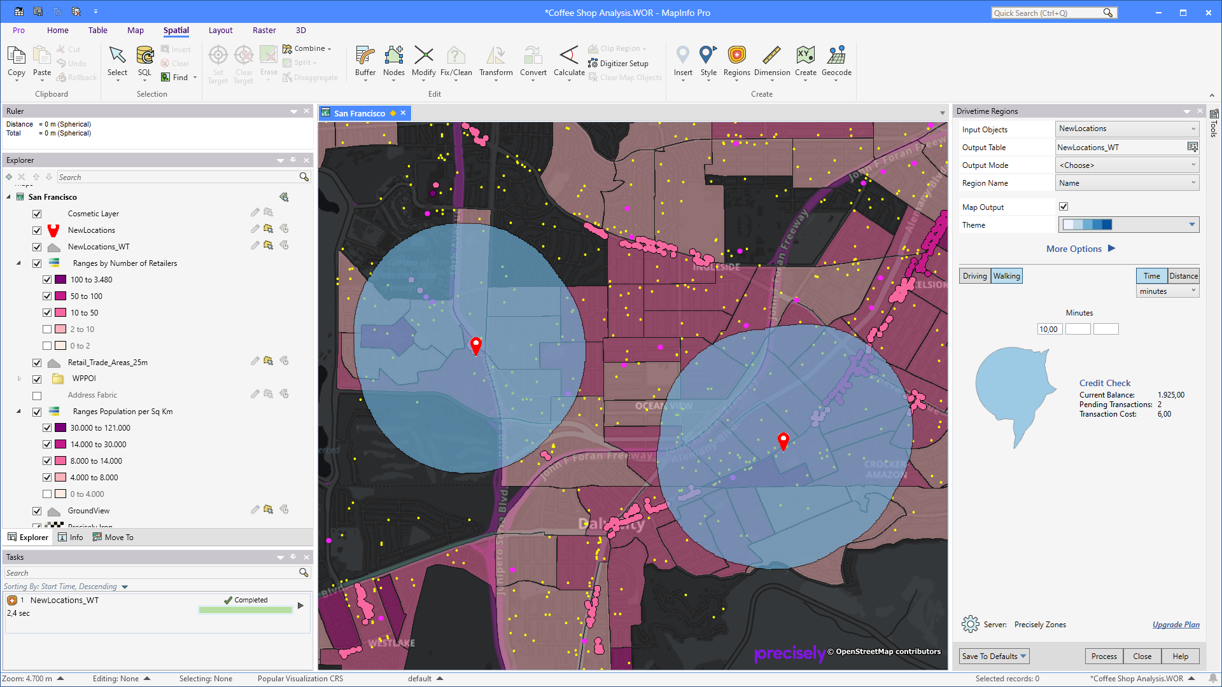The image size is (1222, 687).
Task: Switch to the Info tab
Action: (x=71, y=537)
